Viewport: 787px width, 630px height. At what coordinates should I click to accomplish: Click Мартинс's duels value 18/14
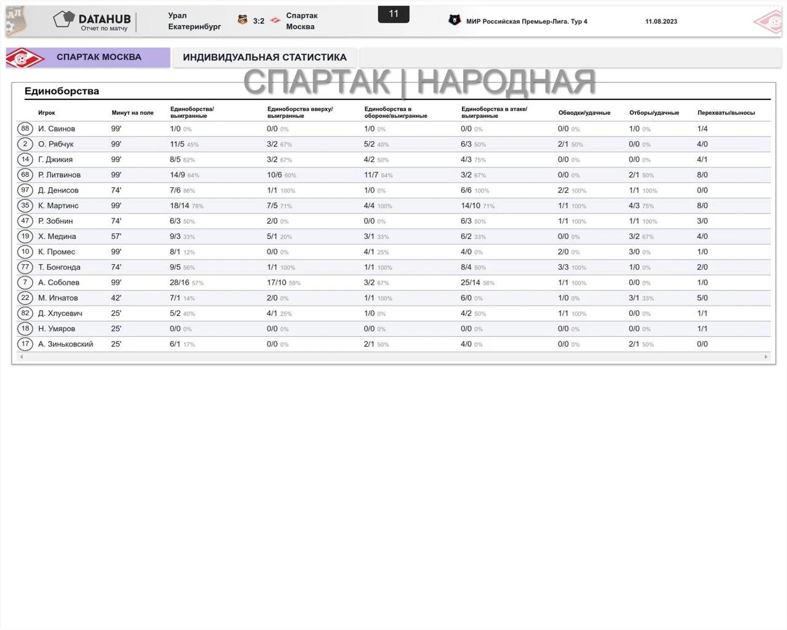tap(180, 206)
